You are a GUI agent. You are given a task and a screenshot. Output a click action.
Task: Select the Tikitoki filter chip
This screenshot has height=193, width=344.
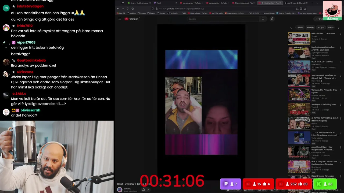pyautogui.click(x=300, y=28)
